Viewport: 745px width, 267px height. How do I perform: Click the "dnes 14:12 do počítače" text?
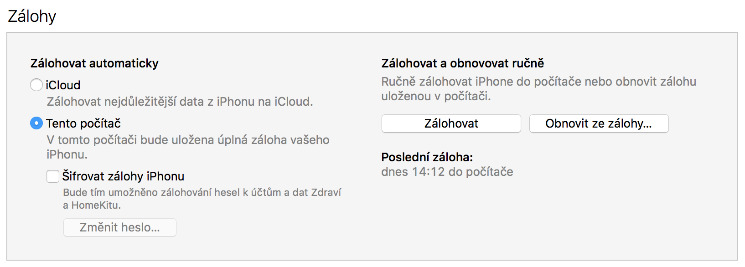point(447,172)
